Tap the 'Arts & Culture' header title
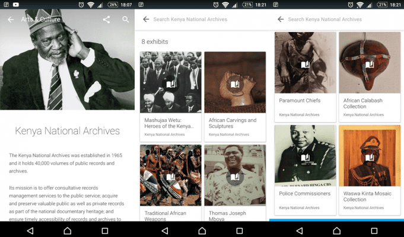 (x=41, y=20)
